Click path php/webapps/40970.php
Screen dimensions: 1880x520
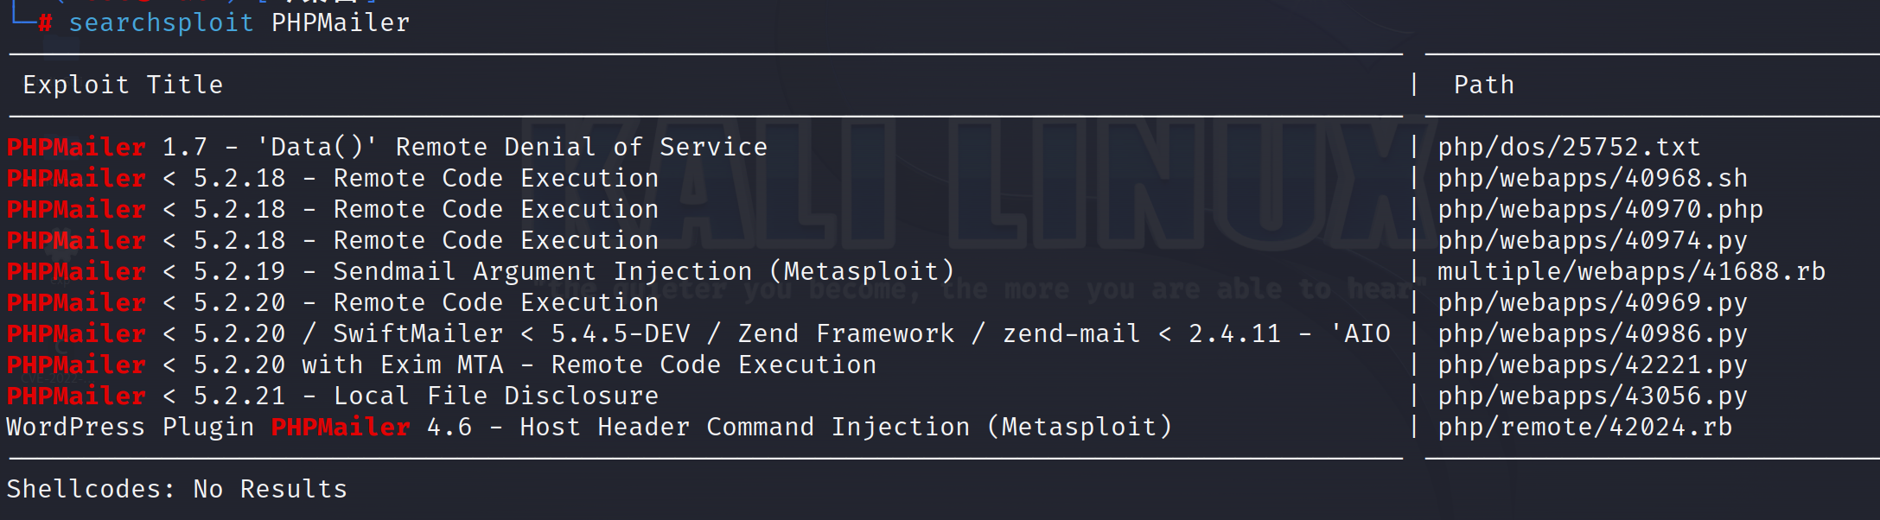click(1600, 209)
